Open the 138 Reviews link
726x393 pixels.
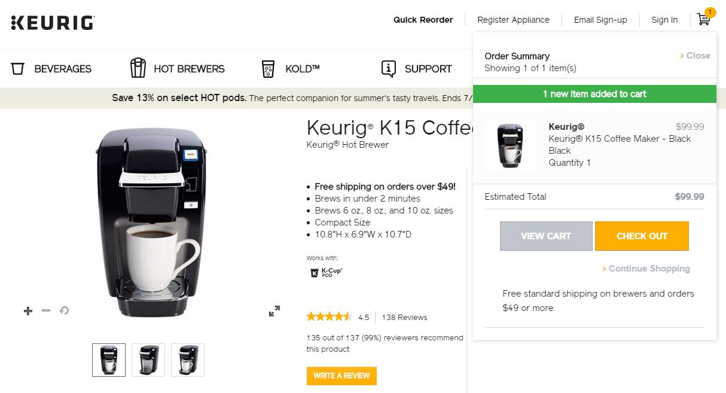(404, 317)
